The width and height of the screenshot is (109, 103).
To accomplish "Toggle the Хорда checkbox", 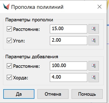I will 9,77.
